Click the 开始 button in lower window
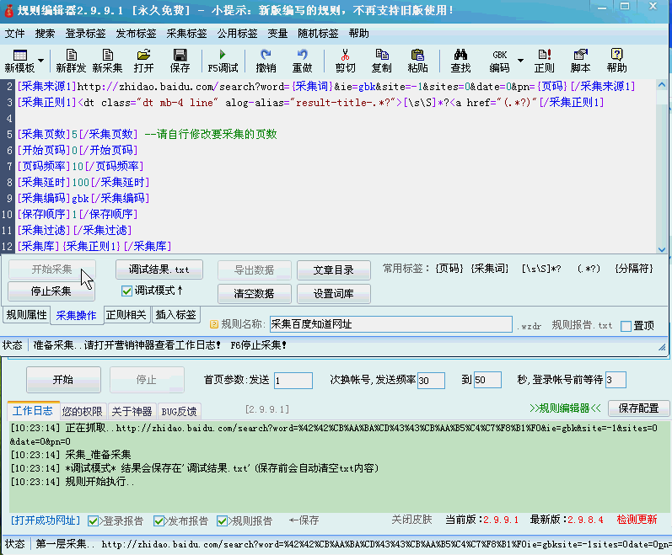672x555 pixels. tap(63, 380)
